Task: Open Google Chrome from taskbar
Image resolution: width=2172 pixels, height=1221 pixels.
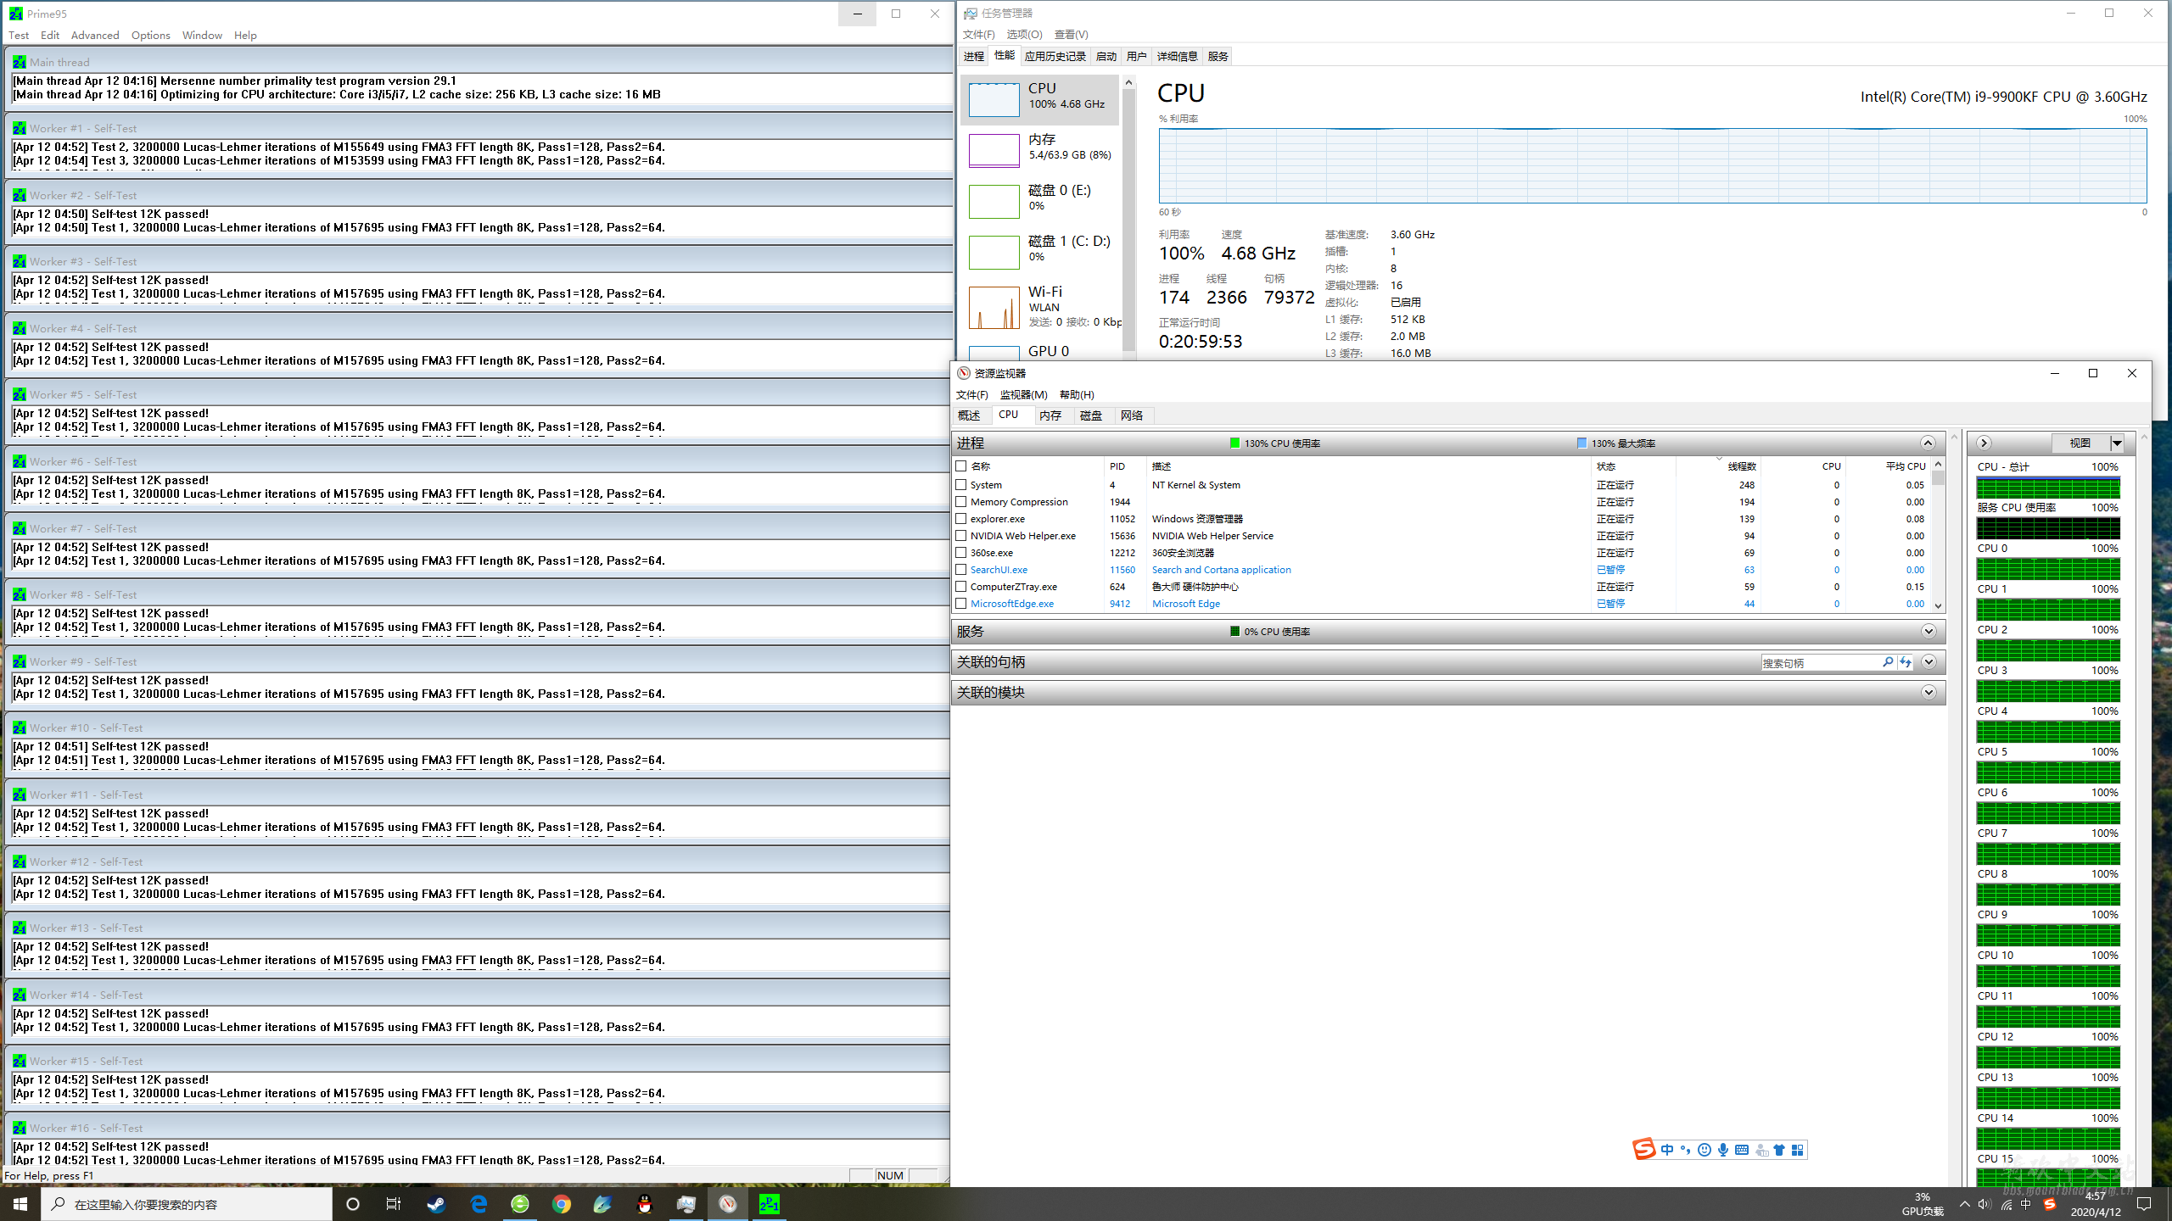Action: [x=562, y=1204]
